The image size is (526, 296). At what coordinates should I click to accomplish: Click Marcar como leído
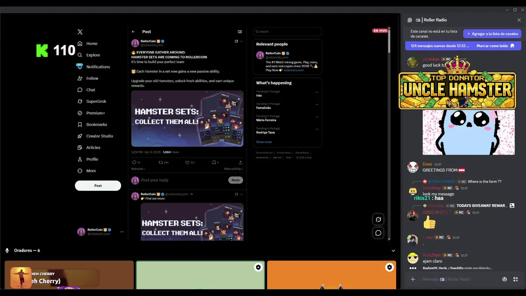point(492,46)
